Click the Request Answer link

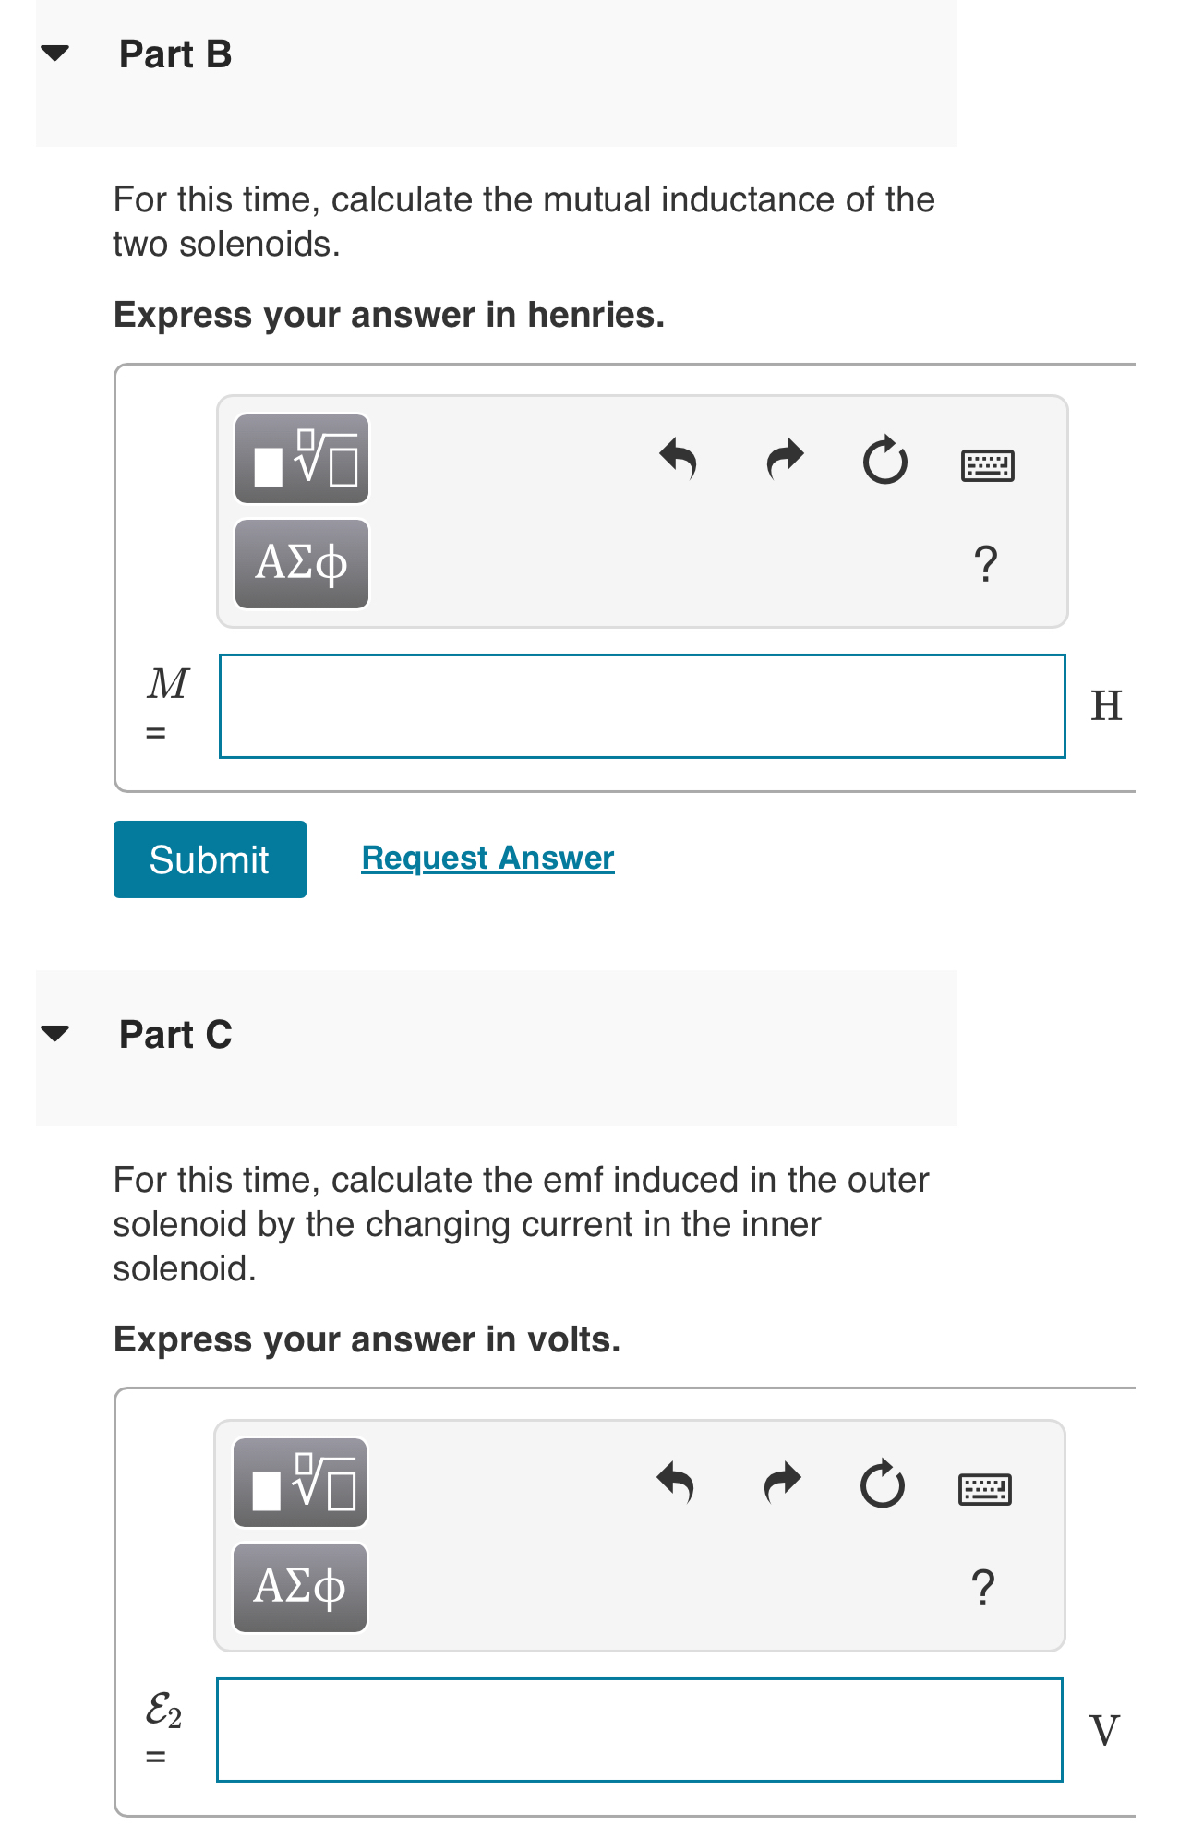pyautogui.click(x=487, y=858)
